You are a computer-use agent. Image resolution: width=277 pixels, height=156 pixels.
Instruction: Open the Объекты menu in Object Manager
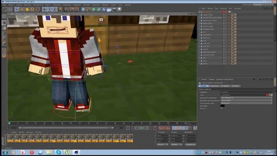point(223,9)
